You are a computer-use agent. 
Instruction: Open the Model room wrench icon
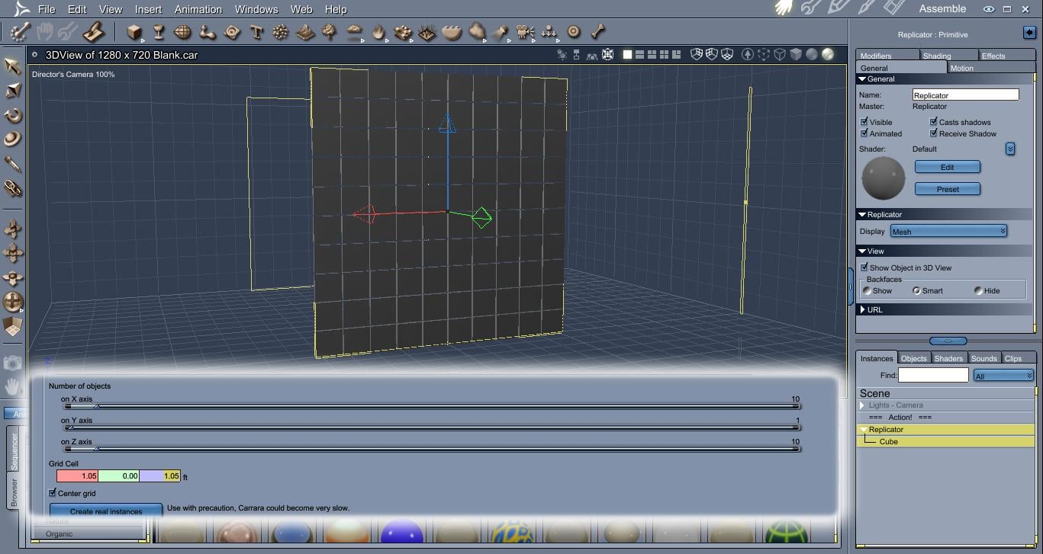click(811, 8)
